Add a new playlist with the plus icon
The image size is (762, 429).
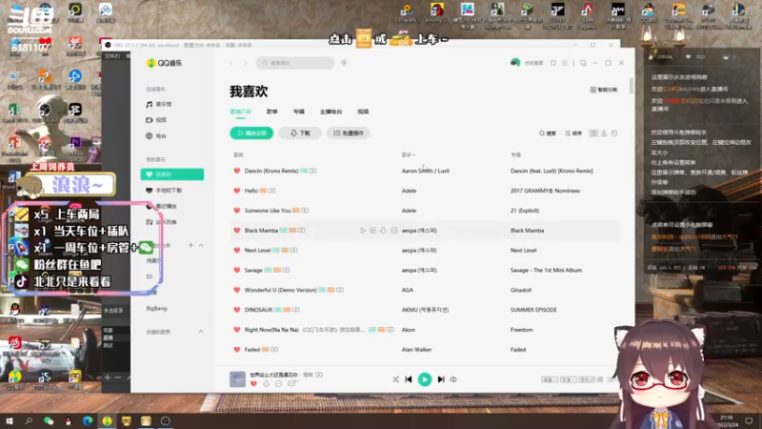[x=190, y=245]
